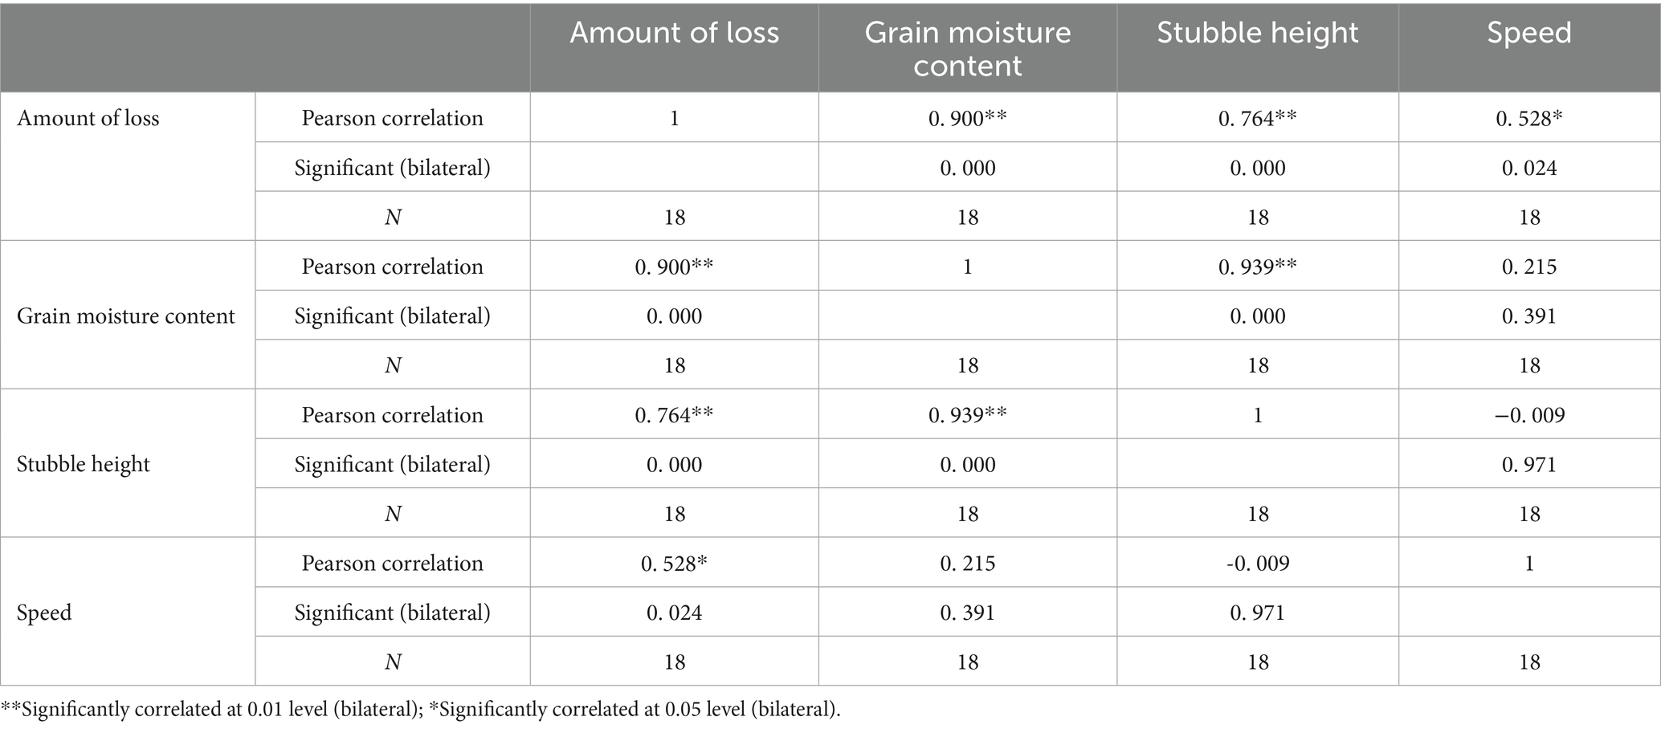The width and height of the screenshot is (1661, 729).
Task: Select the "Grain moisture content" row label
Action: tap(126, 316)
